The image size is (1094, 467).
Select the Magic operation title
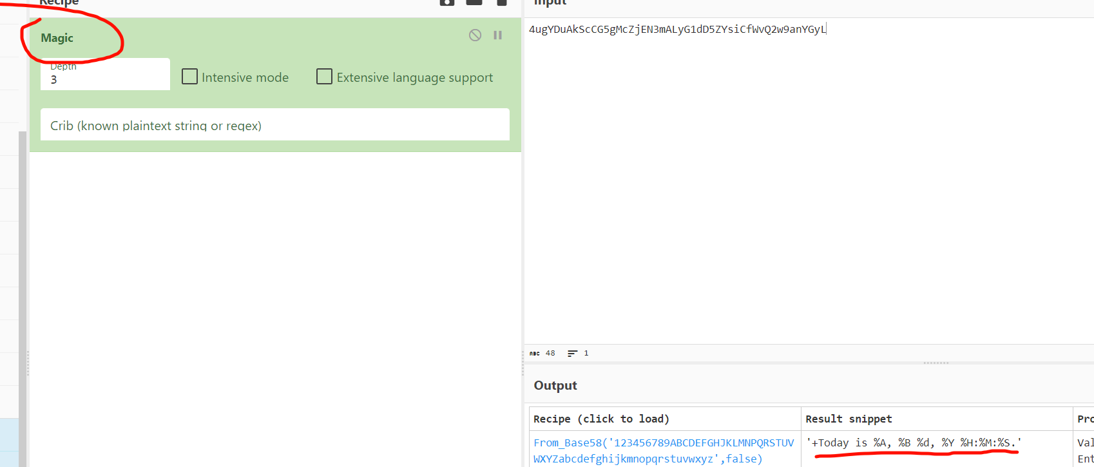tap(57, 38)
